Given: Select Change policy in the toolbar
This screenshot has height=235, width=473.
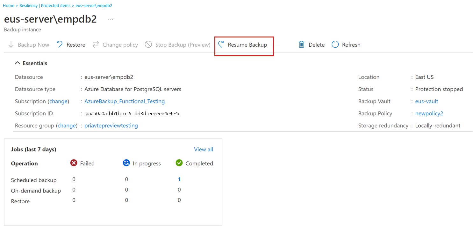Looking at the screenshot, I should (120, 45).
